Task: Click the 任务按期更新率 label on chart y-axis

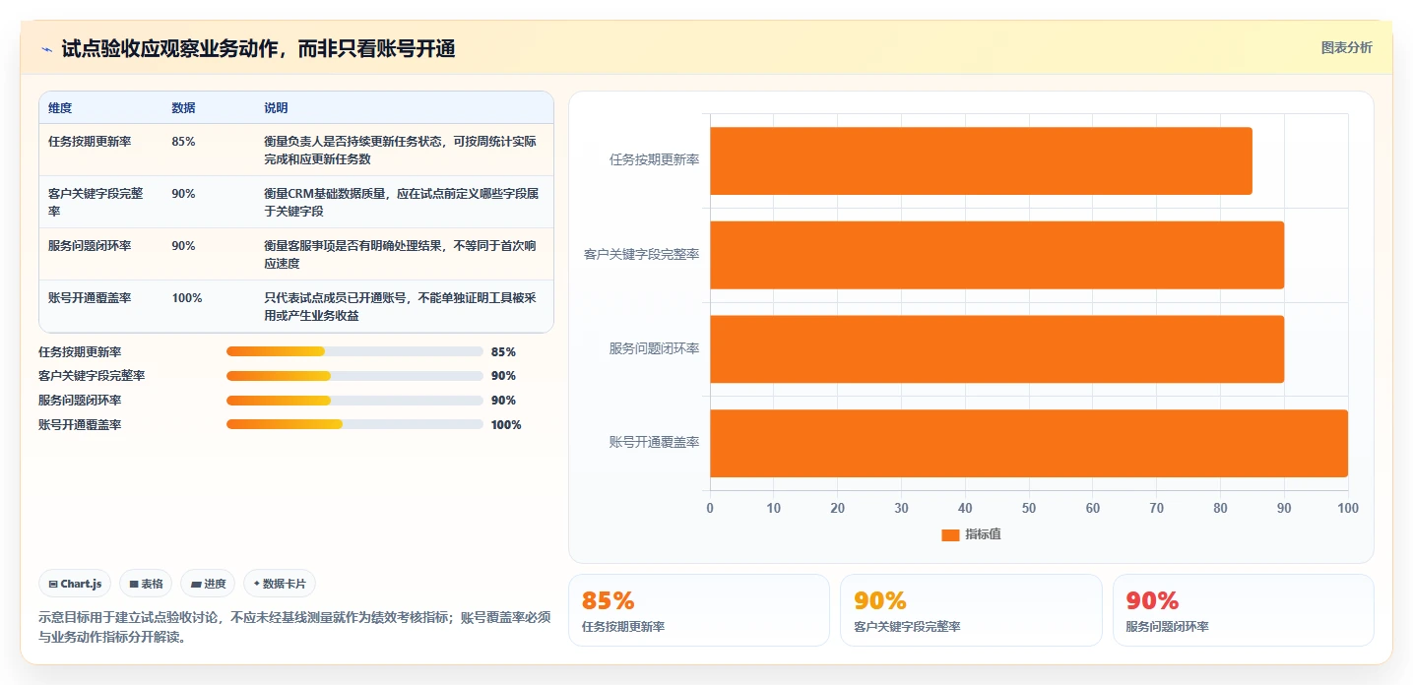Action: 654,159
